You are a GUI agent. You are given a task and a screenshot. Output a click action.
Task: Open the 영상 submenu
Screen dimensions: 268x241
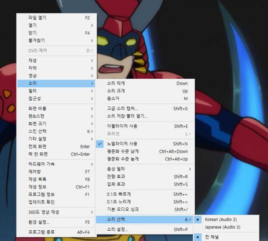56,76
